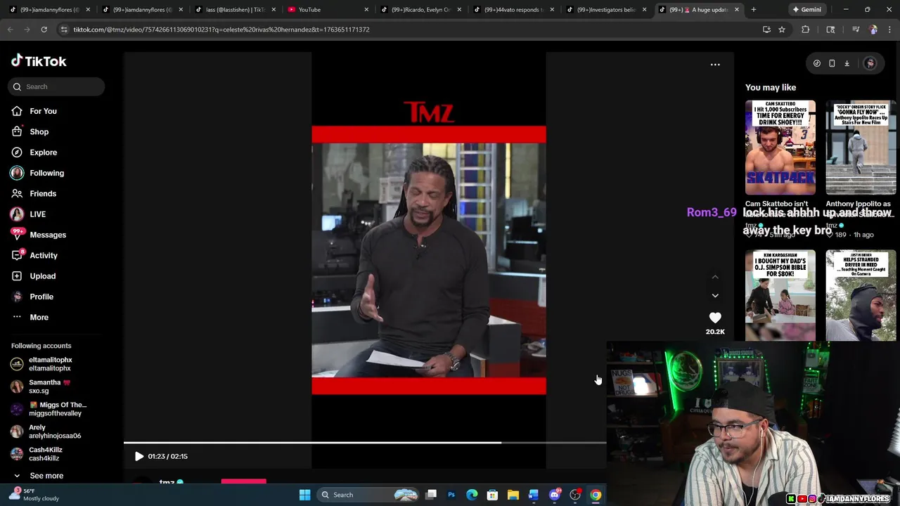Open Chrome extensions puzzle icon
This screenshot has width=900, height=506.
point(806,30)
